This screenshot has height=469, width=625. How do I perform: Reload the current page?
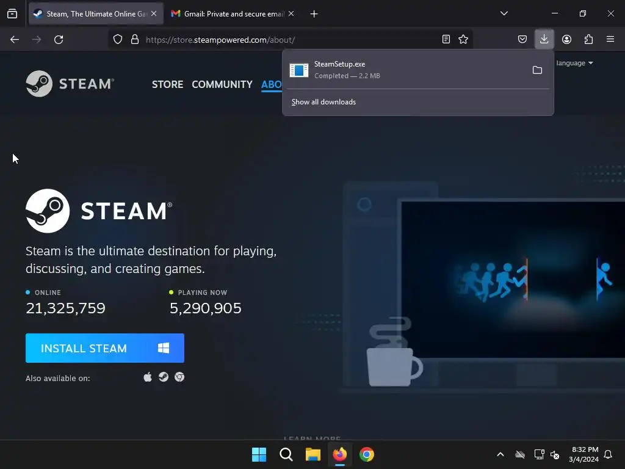tap(59, 40)
